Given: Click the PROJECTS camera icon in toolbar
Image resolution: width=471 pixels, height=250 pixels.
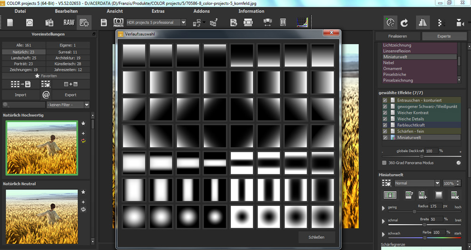Looking at the screenshot, I should click(118, 22).
